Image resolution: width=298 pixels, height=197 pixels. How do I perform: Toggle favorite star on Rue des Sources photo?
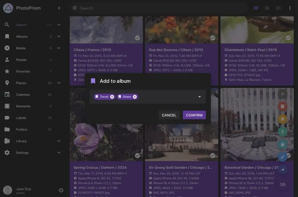150,38
